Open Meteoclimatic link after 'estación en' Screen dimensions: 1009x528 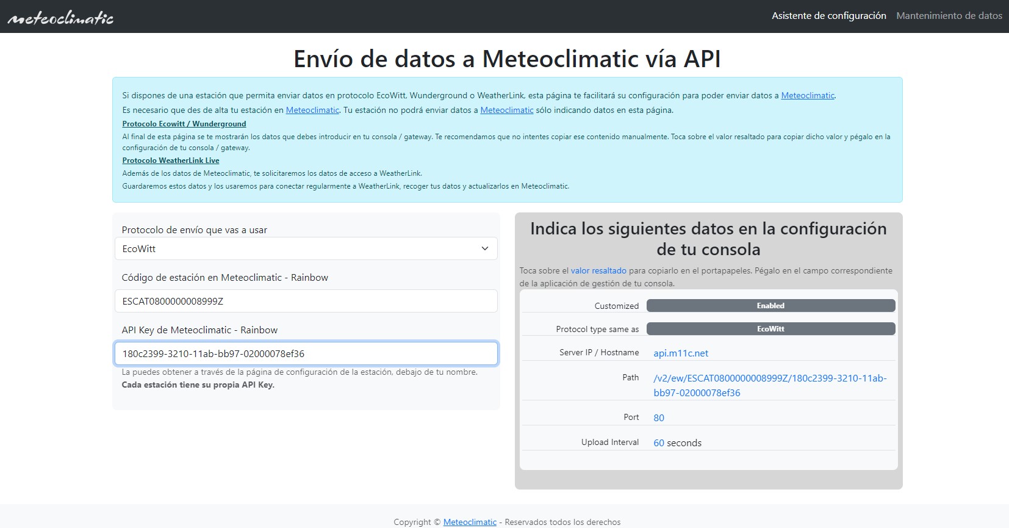tap(312, 110)
